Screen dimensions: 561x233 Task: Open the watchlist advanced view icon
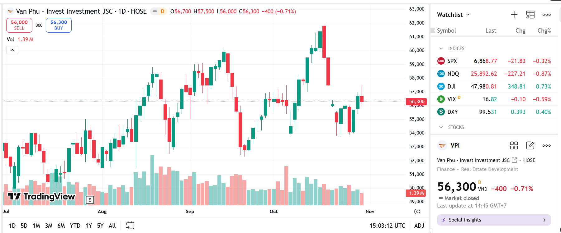pos(530,15)
